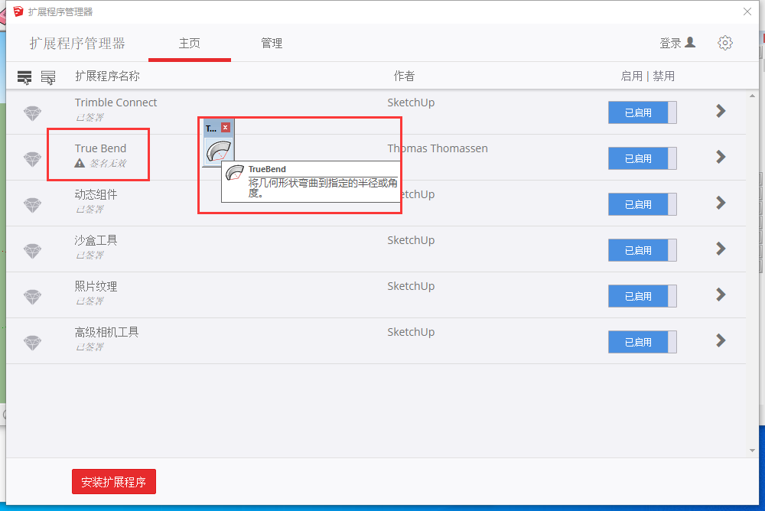
Task: Click the warning triangle under True Bend
Action: (80, 163)
